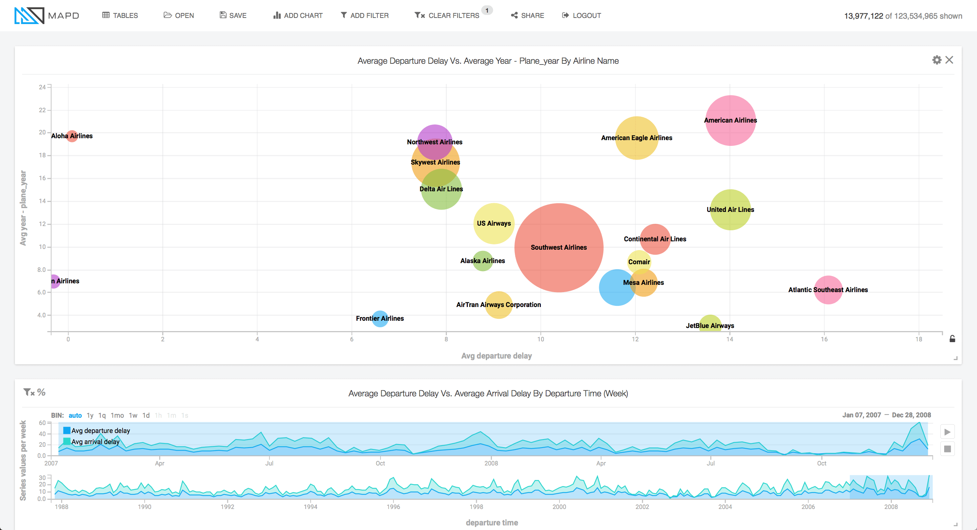Click the stop animation button

947,449
